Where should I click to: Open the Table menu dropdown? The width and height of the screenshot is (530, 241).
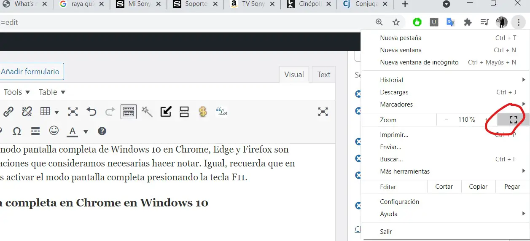[x=52, y=92]
